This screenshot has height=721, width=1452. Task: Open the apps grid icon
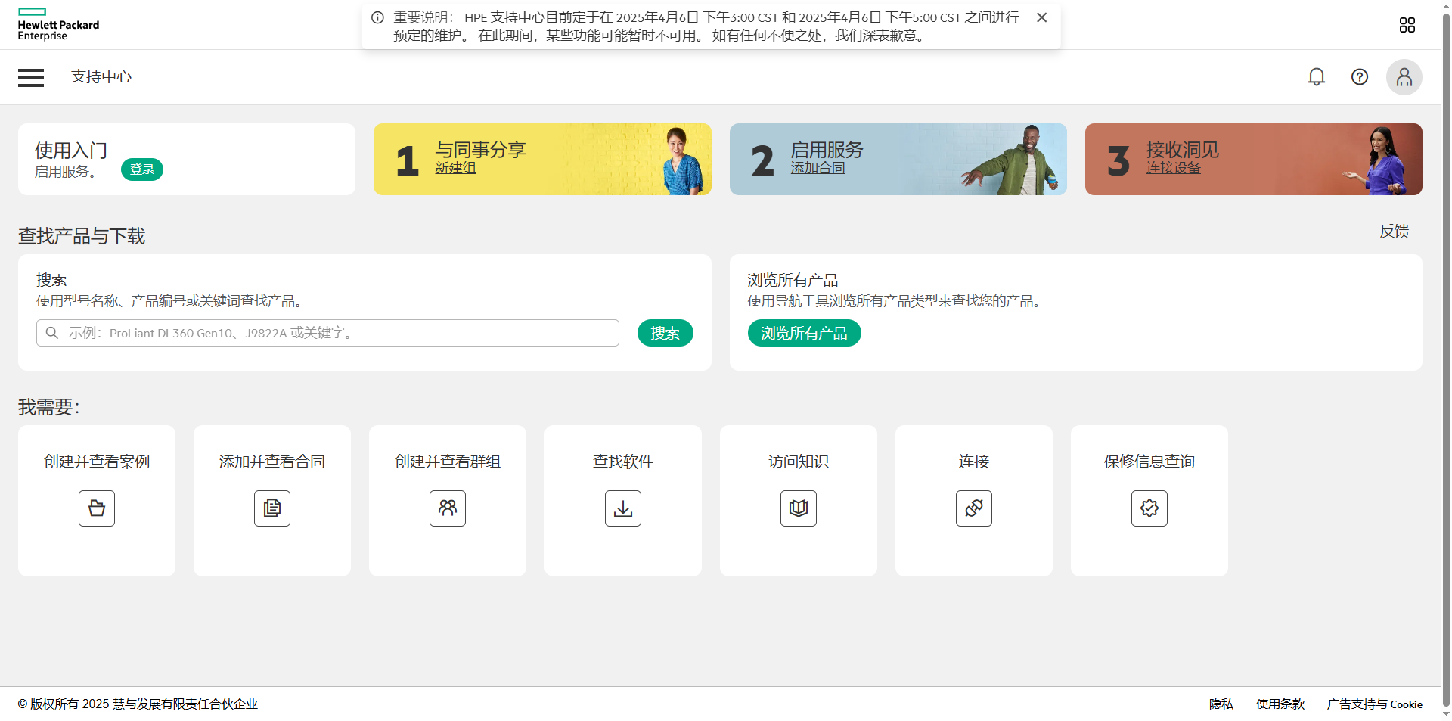coord(1407,25)
